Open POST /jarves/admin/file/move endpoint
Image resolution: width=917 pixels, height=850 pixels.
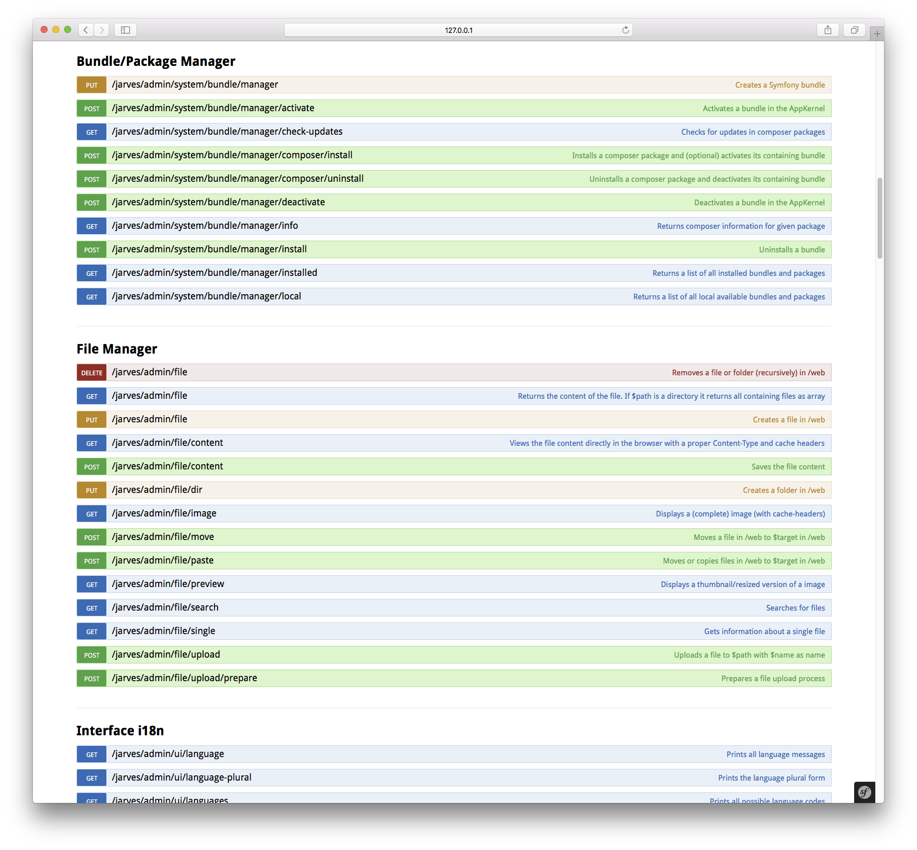point(454,537)
